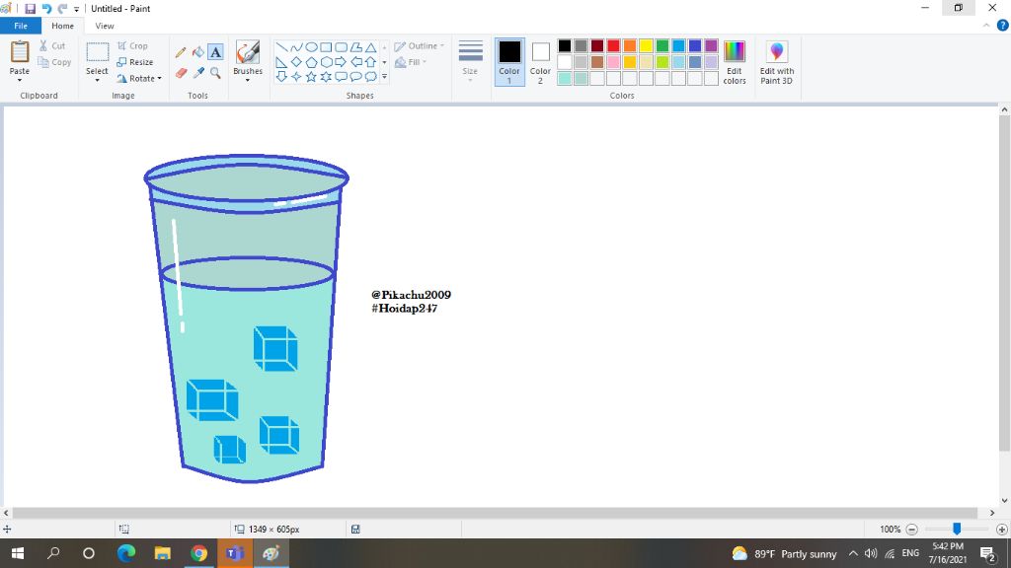Open the shape Outline dropdown
Viewport: 1011px width, 568px height.
419,45
